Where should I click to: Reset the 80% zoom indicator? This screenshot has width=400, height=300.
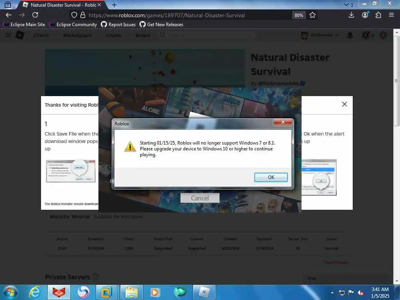pos(299,15)
